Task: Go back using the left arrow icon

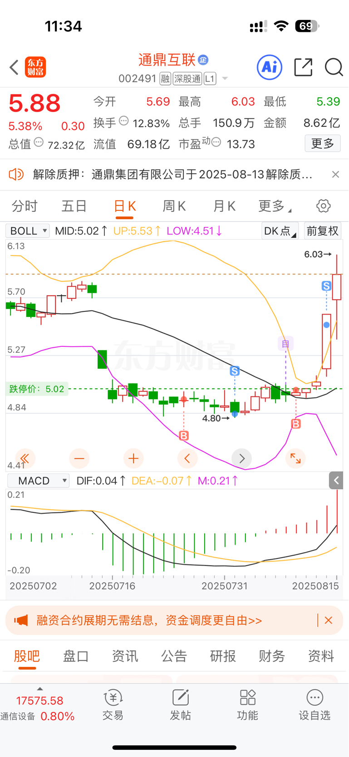Action: click(x=14, y=67)
